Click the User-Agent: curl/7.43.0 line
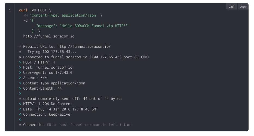254x136 pixels. [x=48, y=72]
